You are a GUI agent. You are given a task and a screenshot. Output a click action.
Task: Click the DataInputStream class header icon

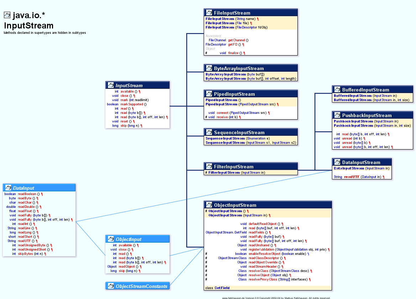[x=337, y=162]
